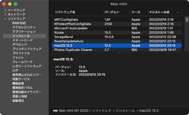Expand the ハードウェア section
The width and height of the screenshot is (189, 115).
5,10
